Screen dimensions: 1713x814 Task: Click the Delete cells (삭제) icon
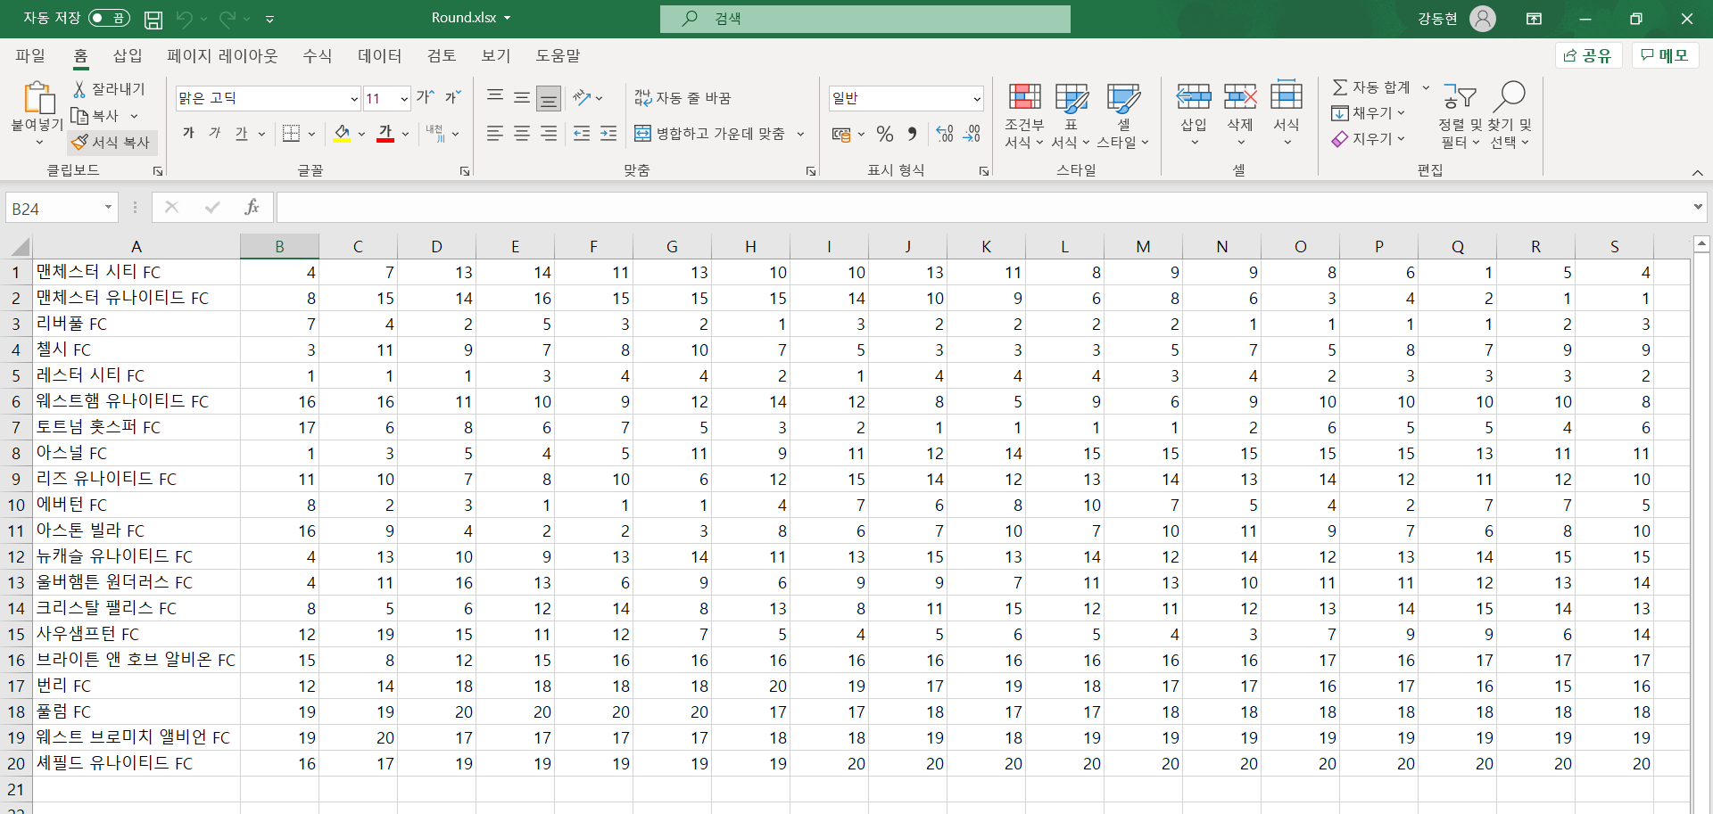(x=1240, y=96)
